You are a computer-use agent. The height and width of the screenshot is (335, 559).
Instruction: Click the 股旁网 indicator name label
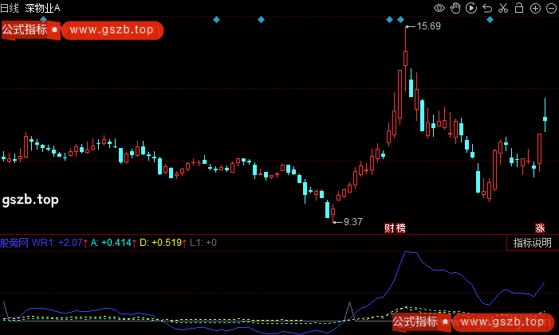(14, 242)
